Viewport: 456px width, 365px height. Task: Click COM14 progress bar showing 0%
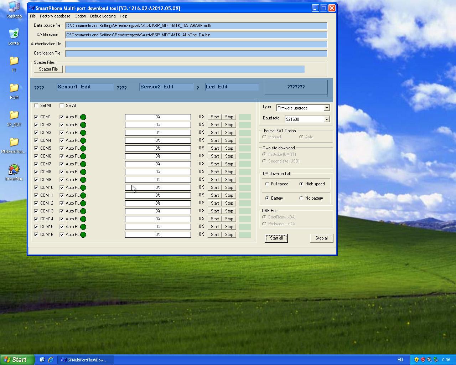tap(158, 219)
